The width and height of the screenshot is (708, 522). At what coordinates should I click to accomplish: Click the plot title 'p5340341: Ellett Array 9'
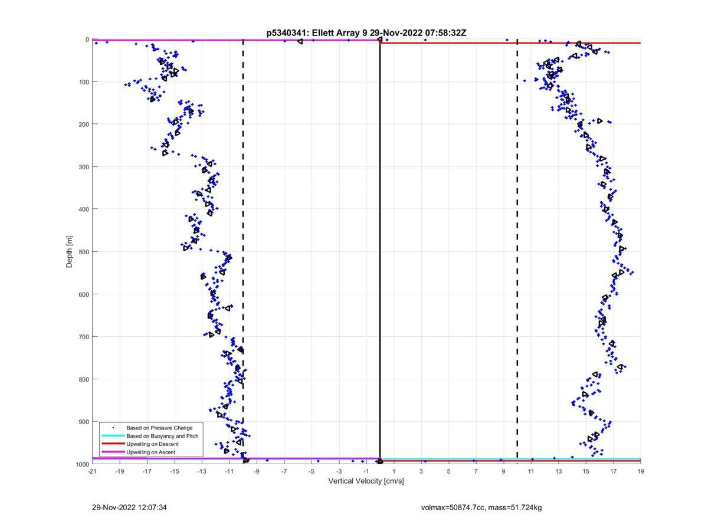317,33
